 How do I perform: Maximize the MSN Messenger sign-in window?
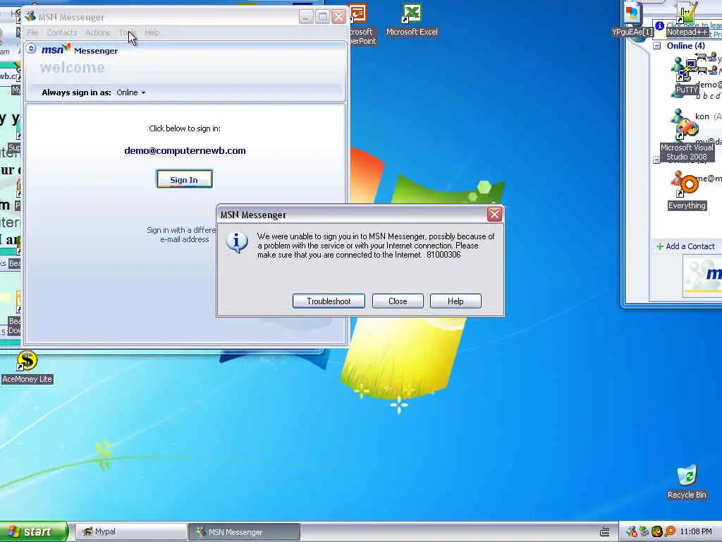(322, 18)
